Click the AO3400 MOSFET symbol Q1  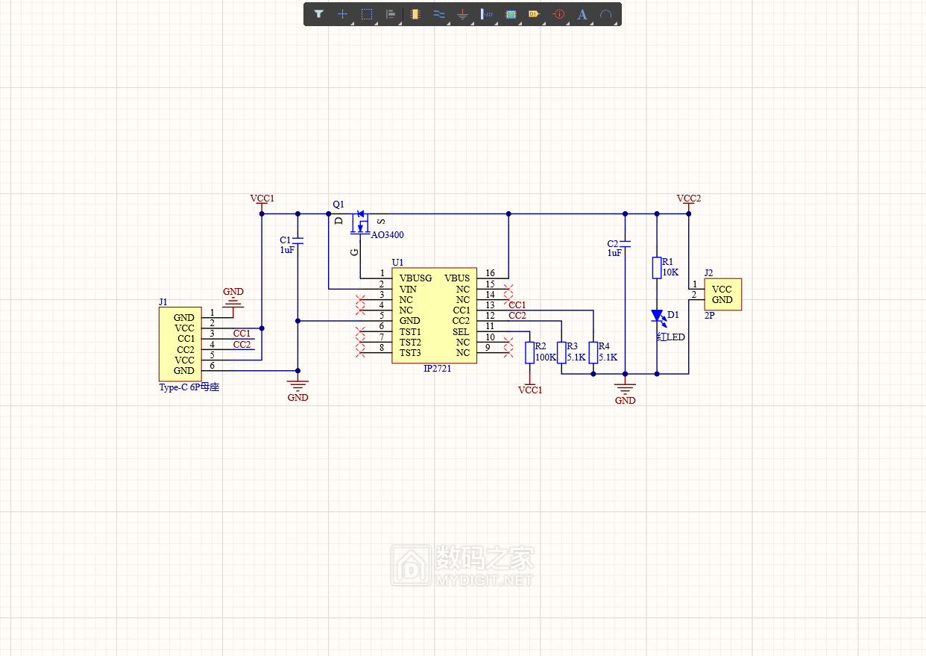point(360,222)
